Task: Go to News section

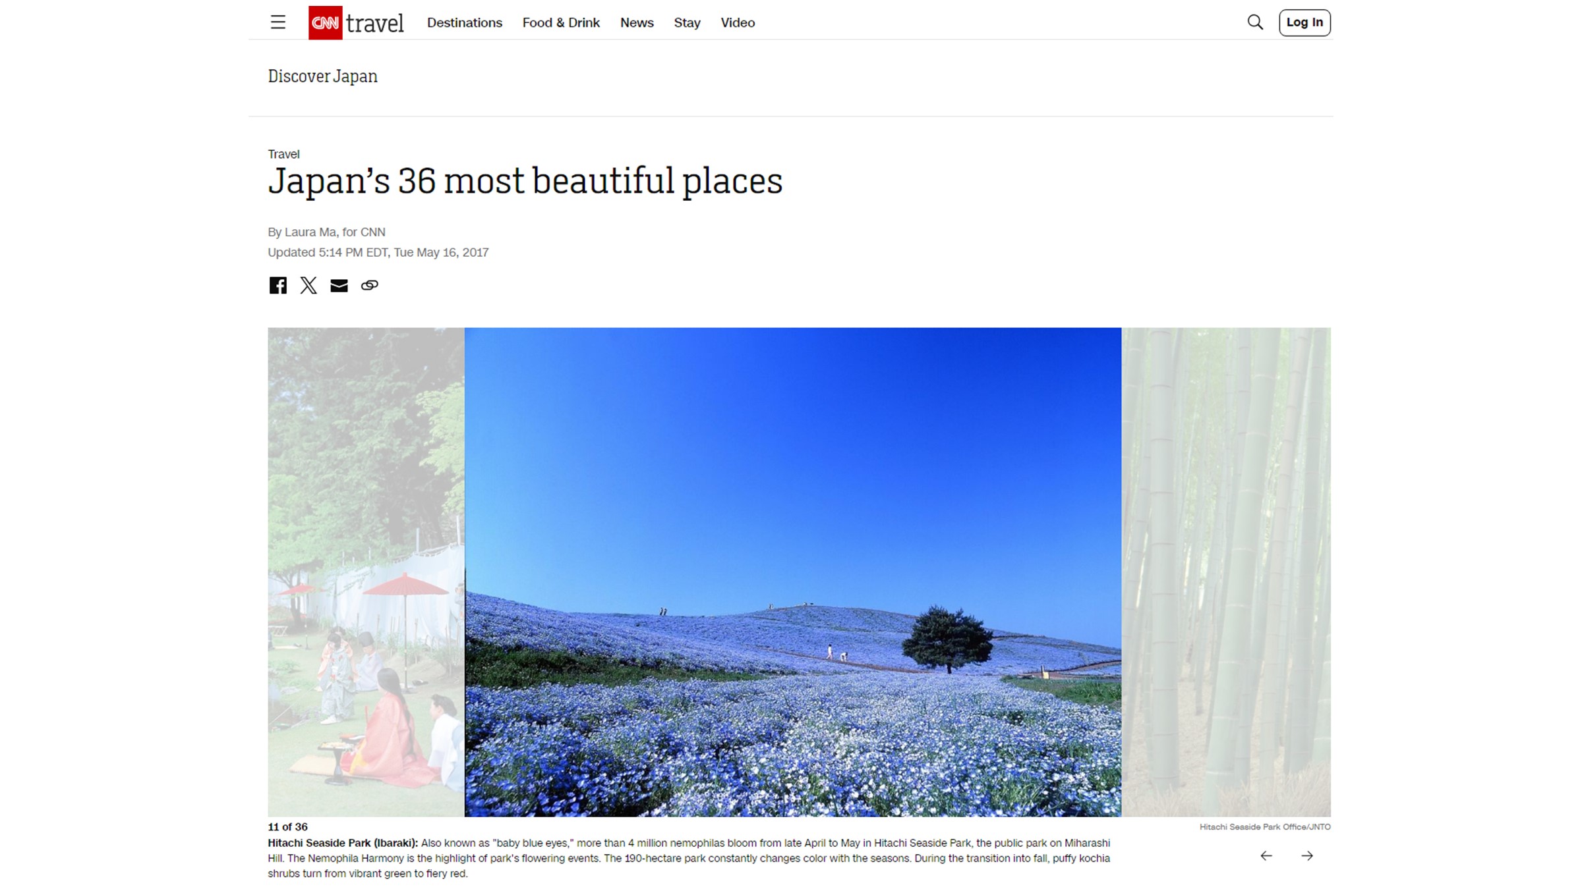Action: click(x=636, y=22)
